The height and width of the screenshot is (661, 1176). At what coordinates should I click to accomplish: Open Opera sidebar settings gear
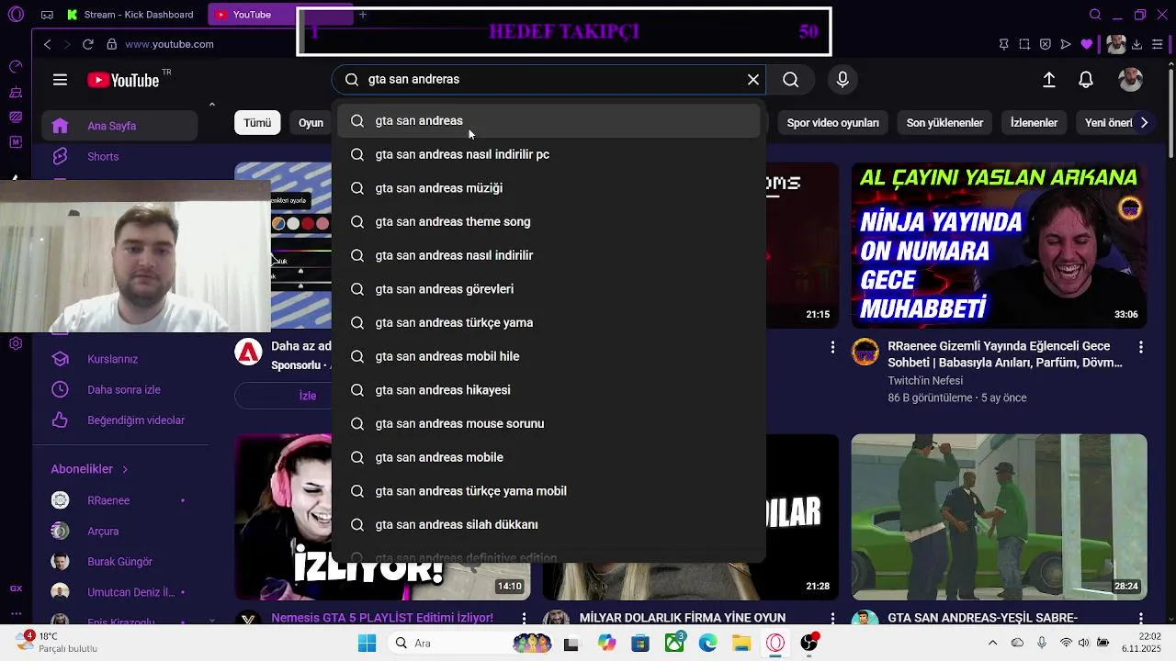[16, 343]
